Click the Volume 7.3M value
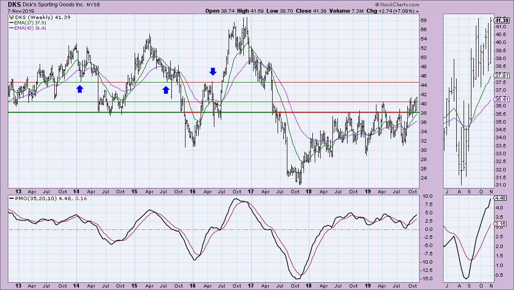514x290 pixels. point(346,11)
